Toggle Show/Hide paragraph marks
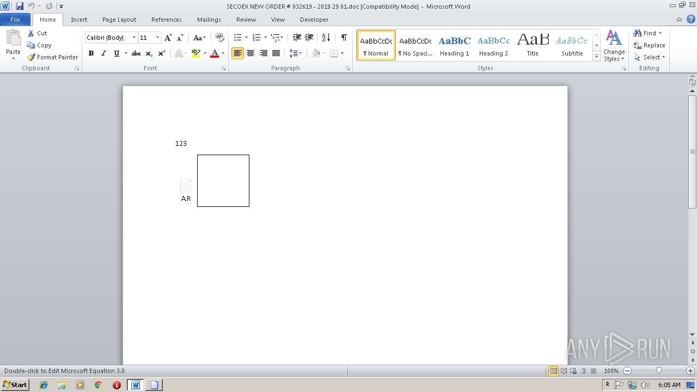 (344, 38)
